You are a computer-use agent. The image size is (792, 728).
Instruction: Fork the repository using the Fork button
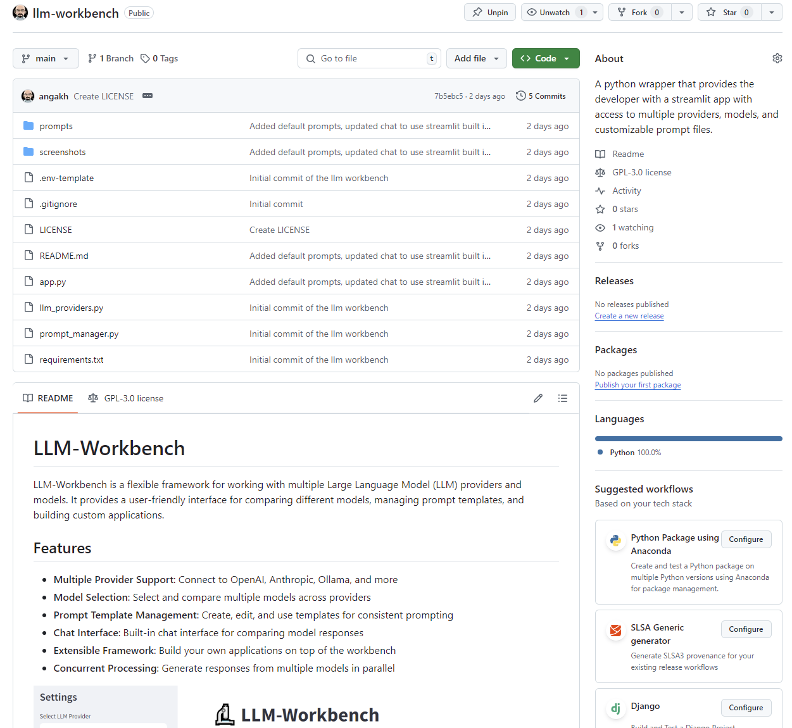[639, 13]
